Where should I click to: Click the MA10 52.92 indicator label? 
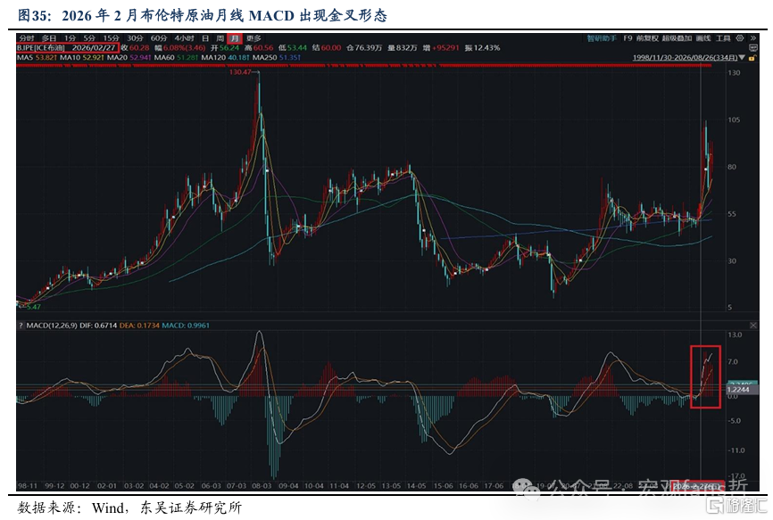tap(82, 57)
